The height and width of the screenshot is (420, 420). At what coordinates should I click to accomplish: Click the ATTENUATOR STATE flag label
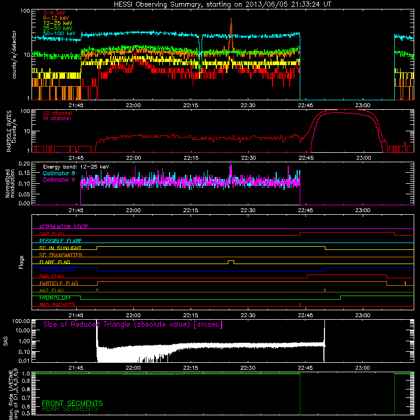click(64, 227)
